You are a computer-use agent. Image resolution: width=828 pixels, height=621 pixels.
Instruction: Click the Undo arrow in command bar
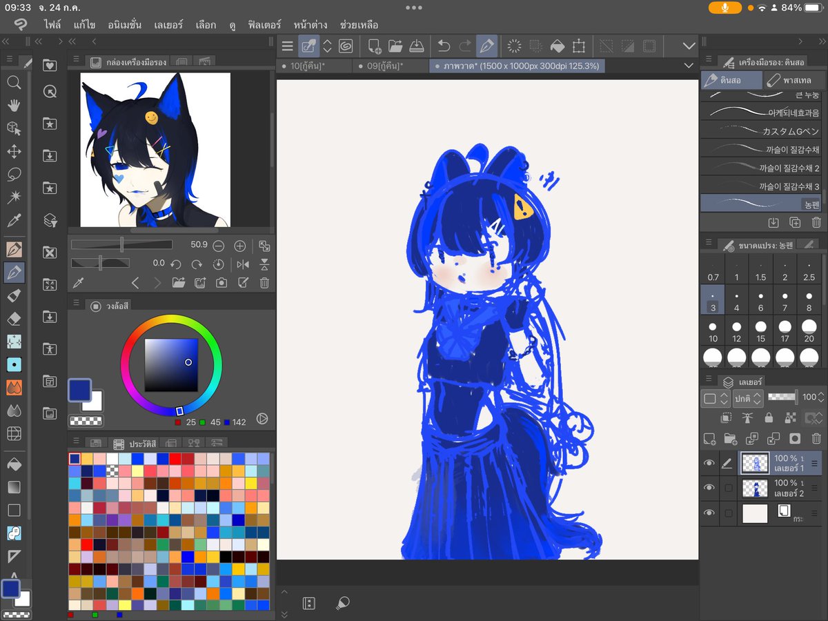pyautogui.click(x=444, y=46)
